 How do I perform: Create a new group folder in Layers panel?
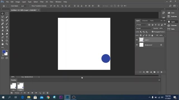[x=154, y=72]
